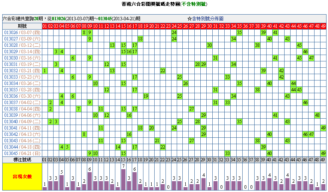Click the 期號 column header
Viewport: 328px width, 192px height.
22,26
